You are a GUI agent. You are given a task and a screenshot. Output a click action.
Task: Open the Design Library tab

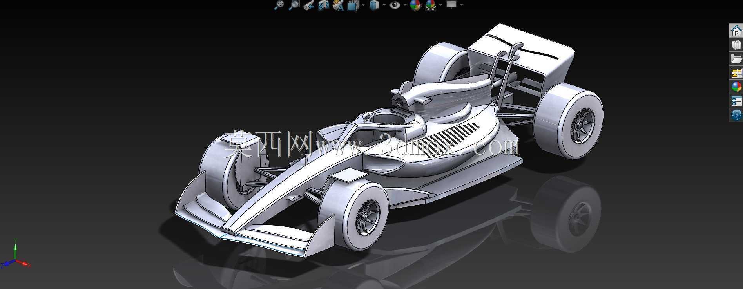pyautogui.click(x=736, y=45)
